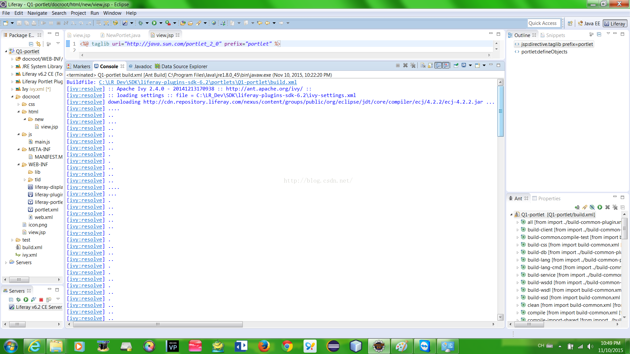Click Link with Editor in Package Explorer
630x354 pixels.
(38, 44)
